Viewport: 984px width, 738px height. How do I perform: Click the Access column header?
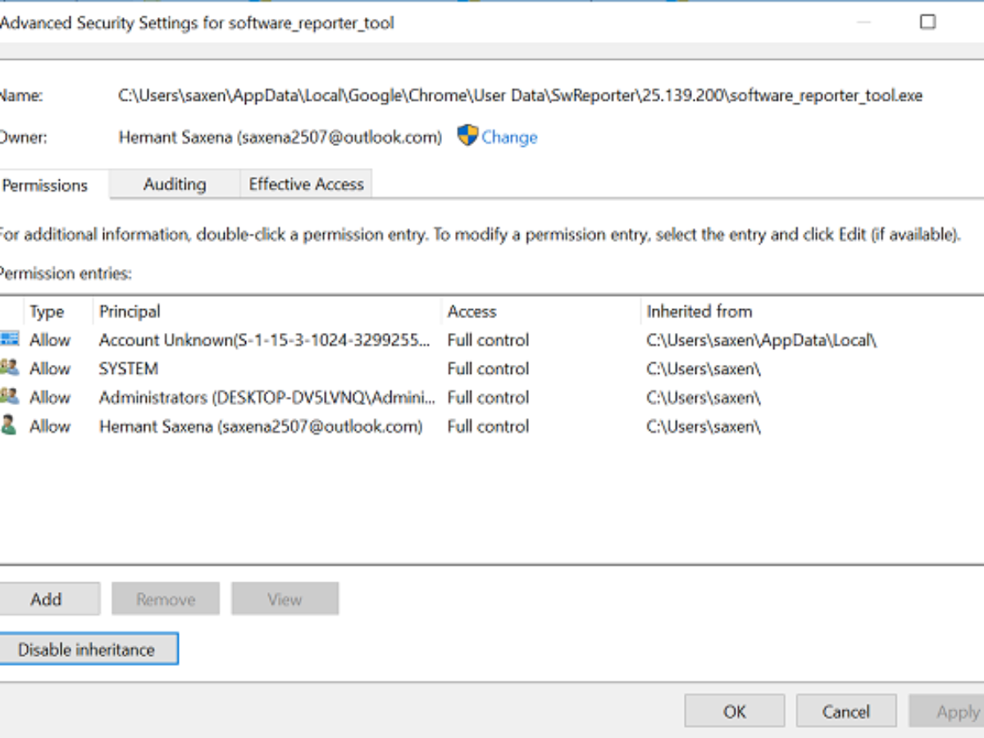click(471, 312)
